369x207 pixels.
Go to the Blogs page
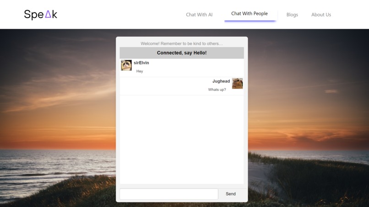pyautogui.click(x=292, y=15)
